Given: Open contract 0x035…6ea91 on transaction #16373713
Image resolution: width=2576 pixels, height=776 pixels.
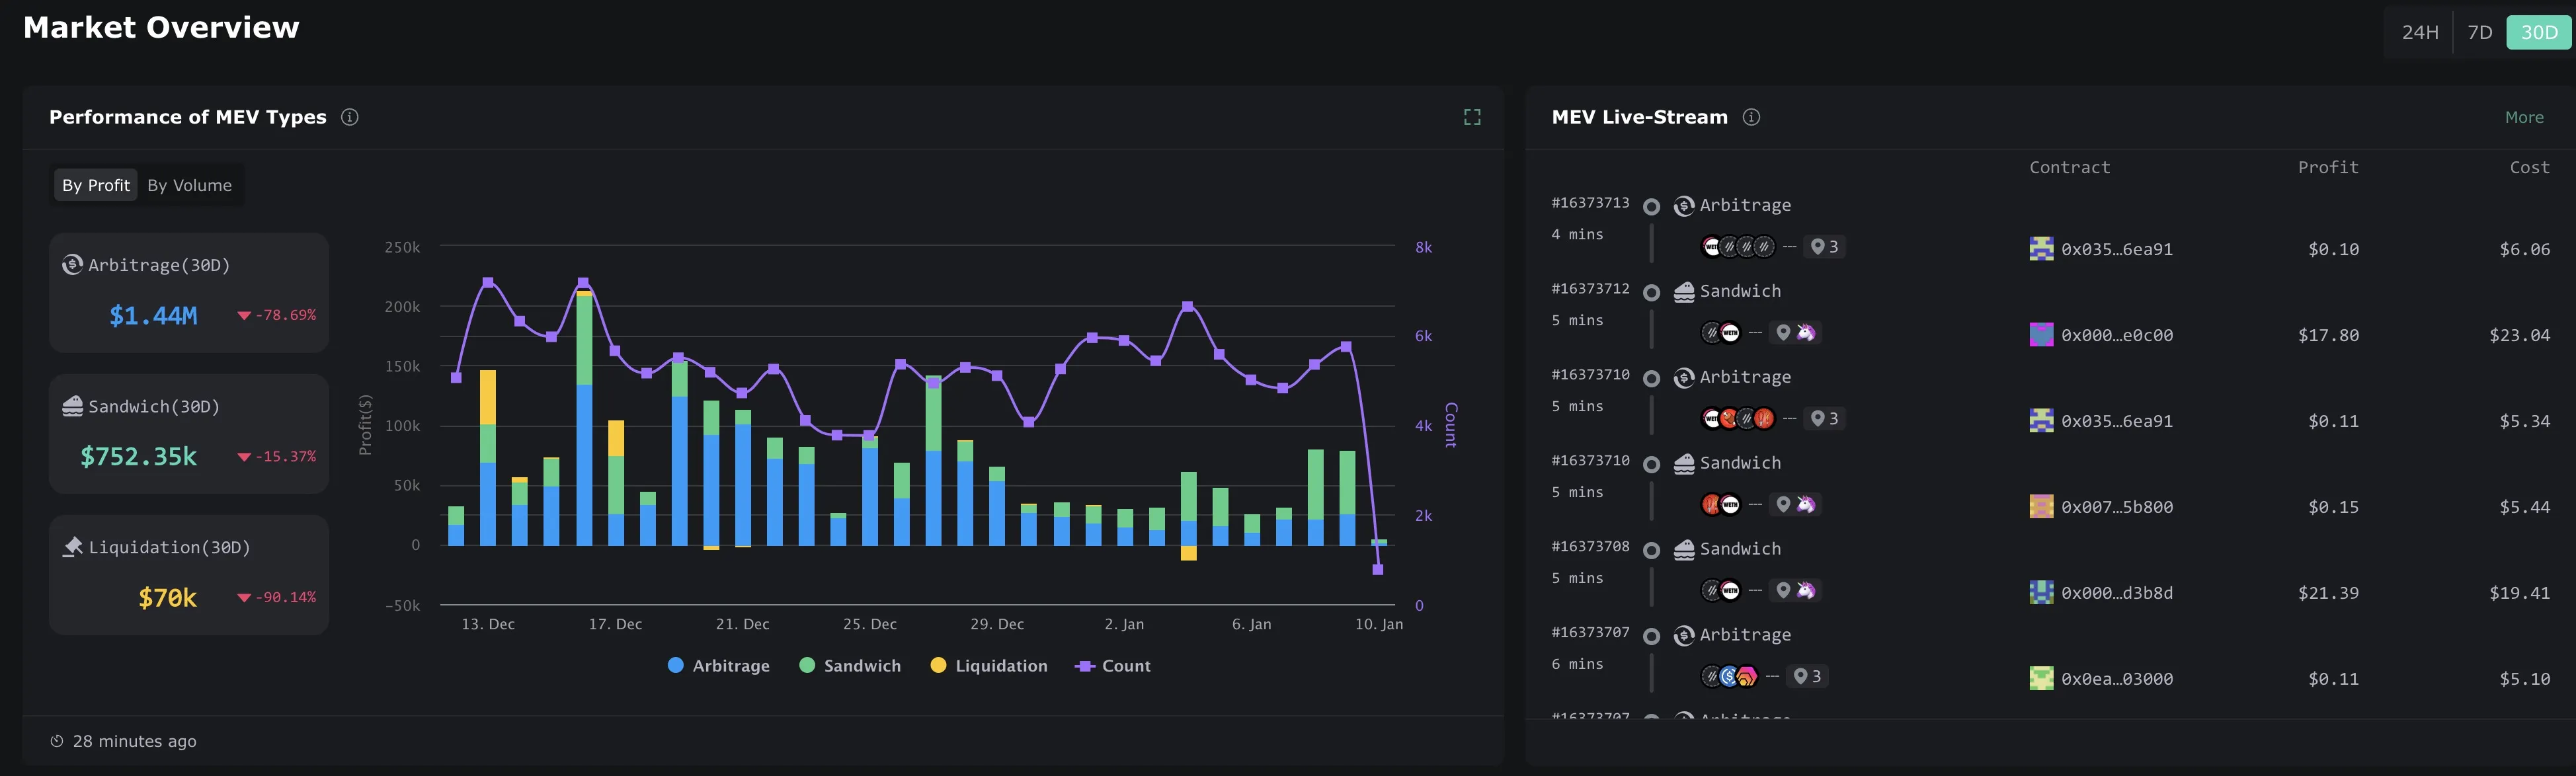Looking at the screenshot, I should 2116,249.
